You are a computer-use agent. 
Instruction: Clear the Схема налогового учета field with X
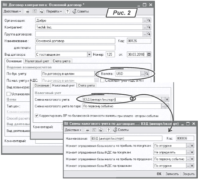[167, 100]
